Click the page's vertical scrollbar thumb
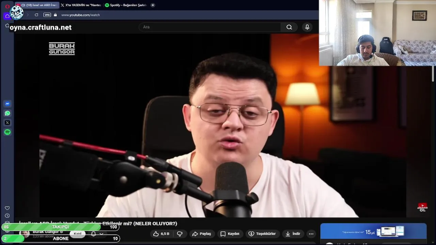 (x=433, y=74)
